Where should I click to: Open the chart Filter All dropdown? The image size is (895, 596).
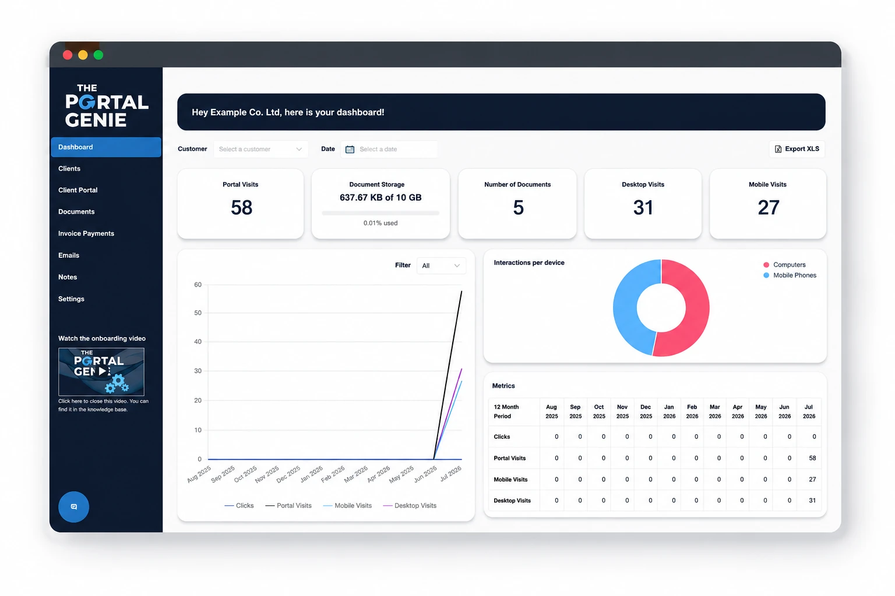[x=441, y=265]
